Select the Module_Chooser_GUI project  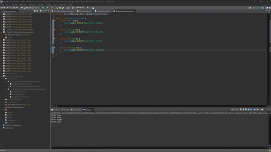coord(13,125)
